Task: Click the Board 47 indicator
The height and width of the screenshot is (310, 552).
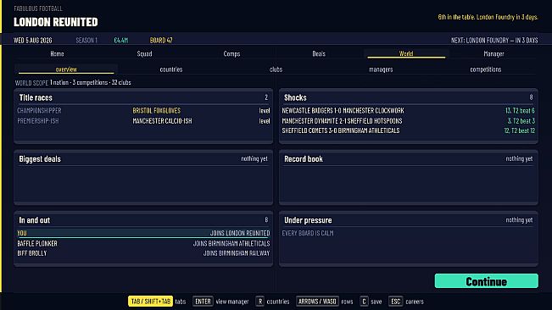Action: [161, 40]
